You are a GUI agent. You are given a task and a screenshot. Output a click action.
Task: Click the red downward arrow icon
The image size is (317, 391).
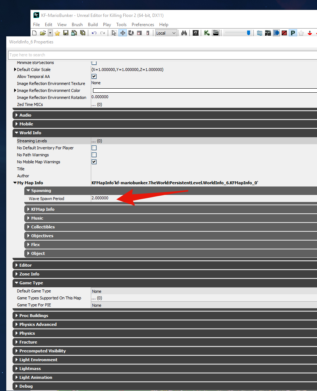(x=310, y=33)
